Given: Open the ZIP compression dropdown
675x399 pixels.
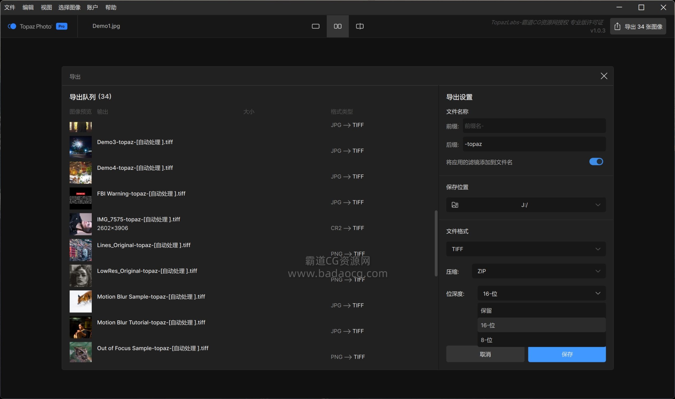Looking at the screenshot, I should coord(538,271).
